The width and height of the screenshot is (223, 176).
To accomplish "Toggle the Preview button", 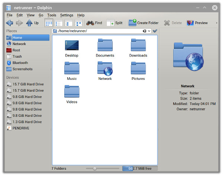I will click(x=197, y=23).
